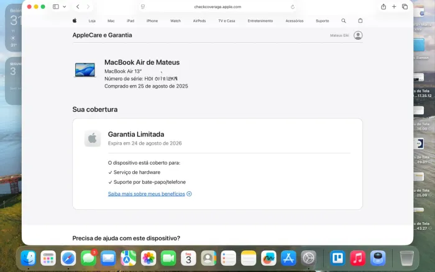
Task: Click the AppleCare e Garantia heading link
Action: [102, 35]
